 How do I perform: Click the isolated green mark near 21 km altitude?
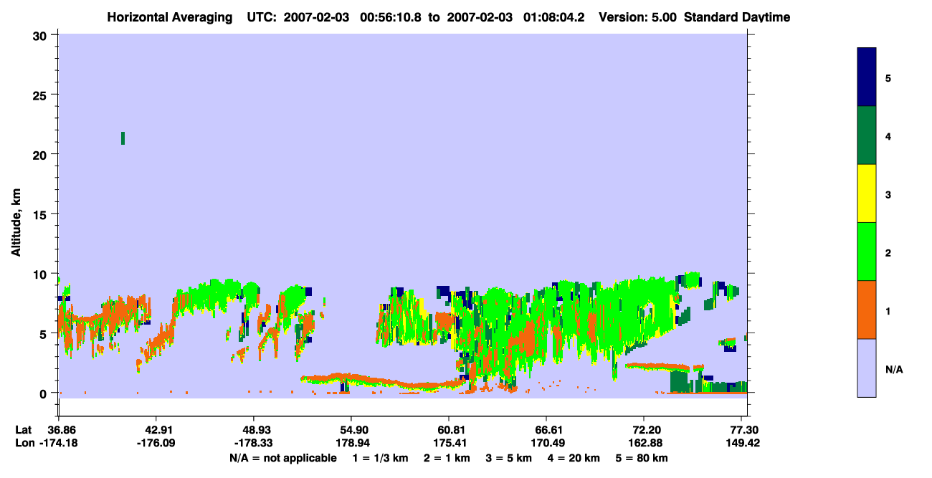coord(123,138)
